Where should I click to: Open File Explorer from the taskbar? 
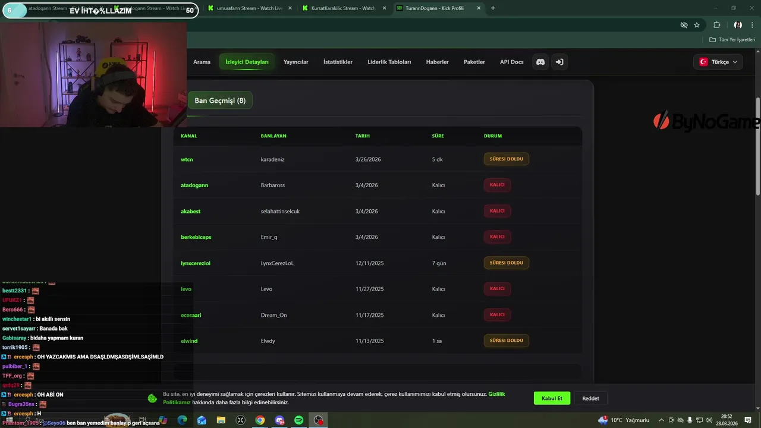pyautogui.click(x=221, y=420)
